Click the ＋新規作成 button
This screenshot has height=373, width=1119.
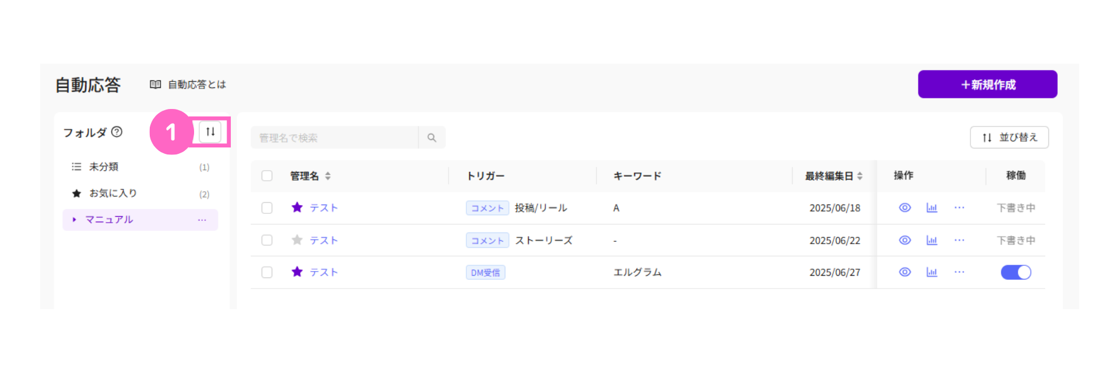tap(987, 85)
